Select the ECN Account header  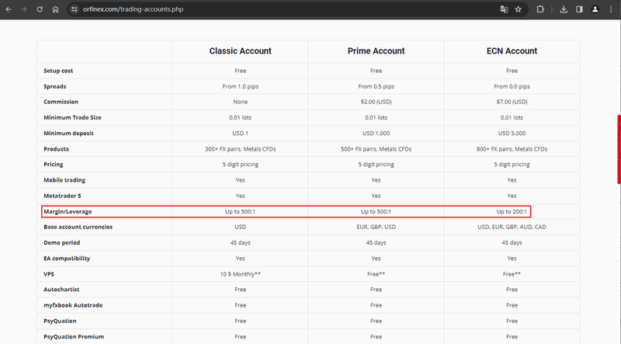click(512, 51)
